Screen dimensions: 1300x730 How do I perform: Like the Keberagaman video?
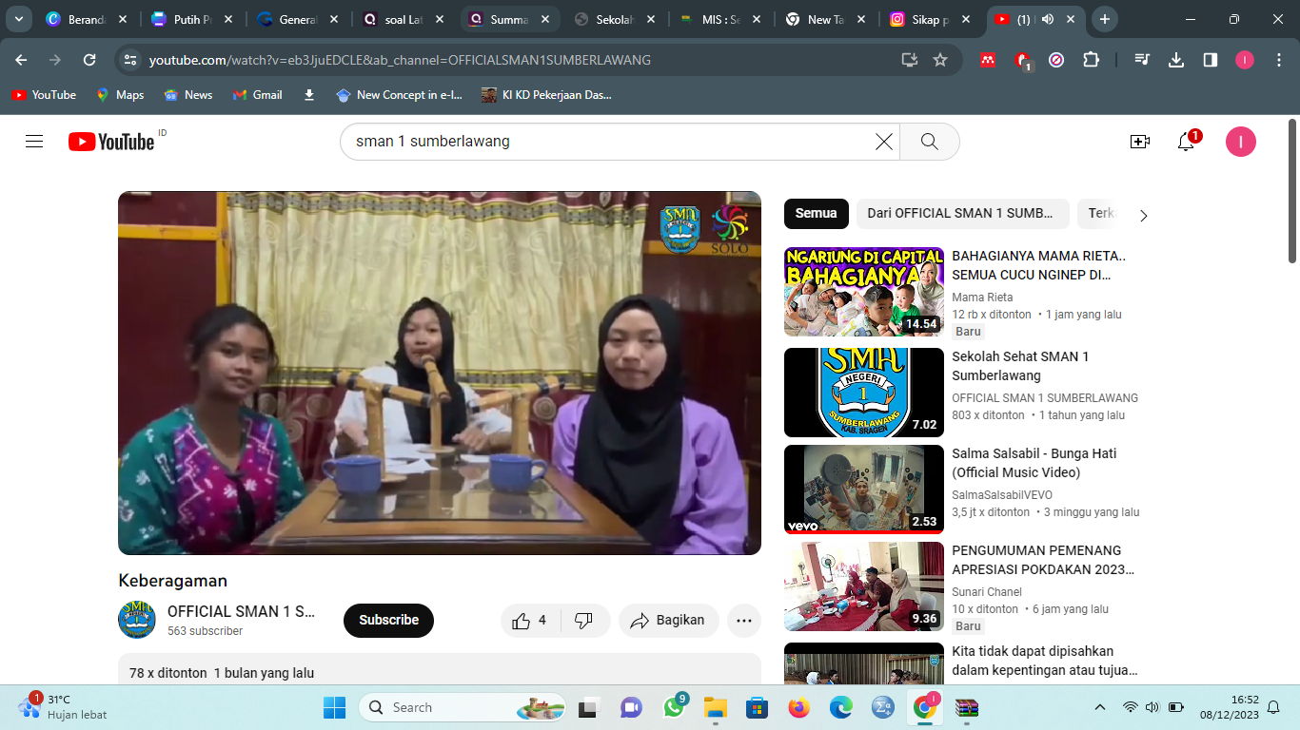pos(530,621)
